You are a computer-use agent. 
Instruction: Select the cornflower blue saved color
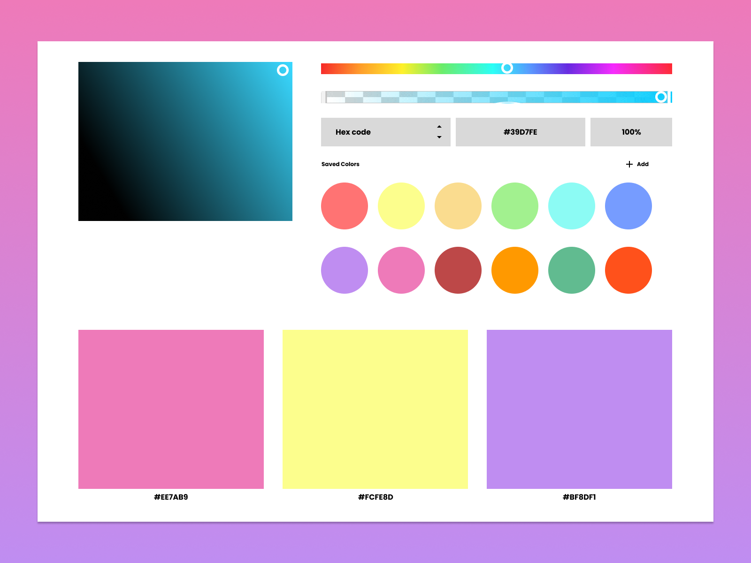click(628, 205)
